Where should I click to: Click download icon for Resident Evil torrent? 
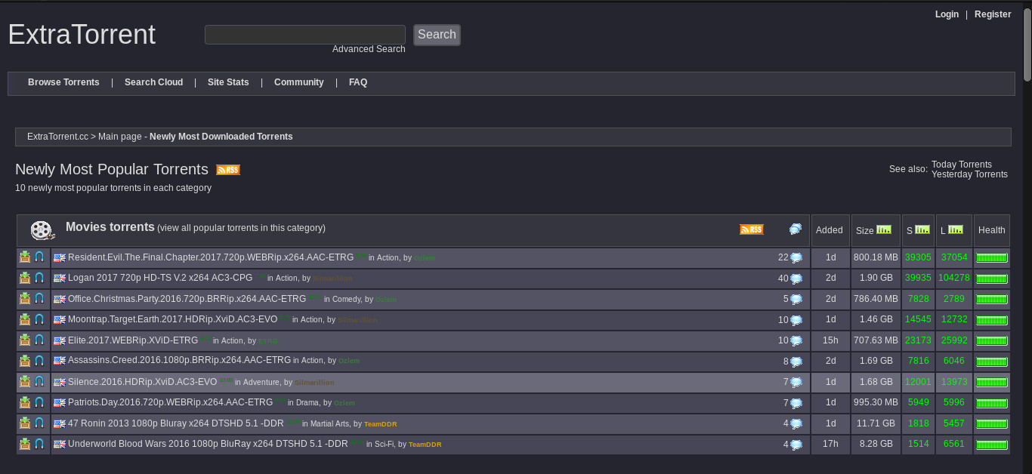pos(25,257)
